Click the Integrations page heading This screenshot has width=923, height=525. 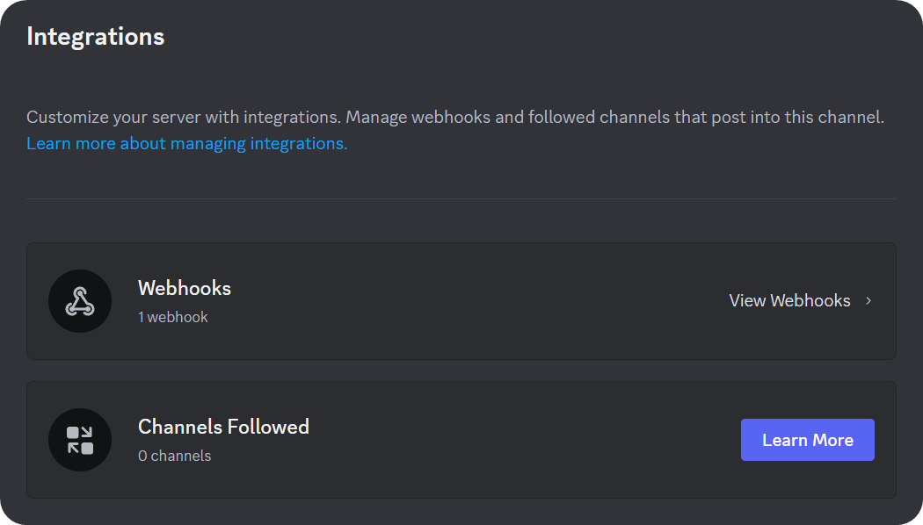[x=95, y=37]
